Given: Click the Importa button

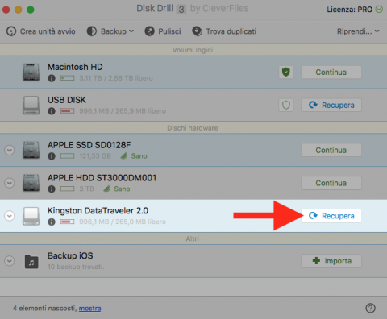Looking at the screenshot, I should click(x=331, y=261).
